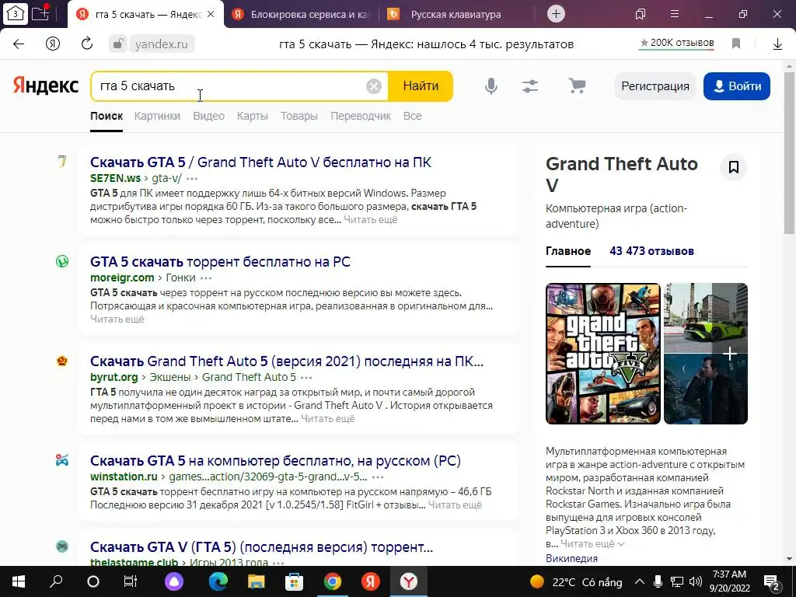The width and height of the screenshot is (796, 597).
Task: Open the green car screenshot thumbnail
Action: [706, 318]
